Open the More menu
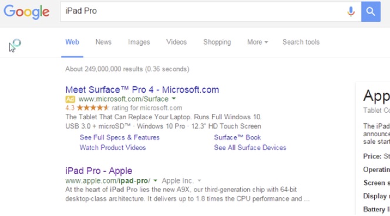This screenshot has width=390, height=216. coord(257,42)
